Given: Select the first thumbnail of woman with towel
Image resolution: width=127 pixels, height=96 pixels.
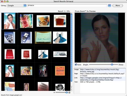Looking at the screenshot, I should tap(10, 21).
